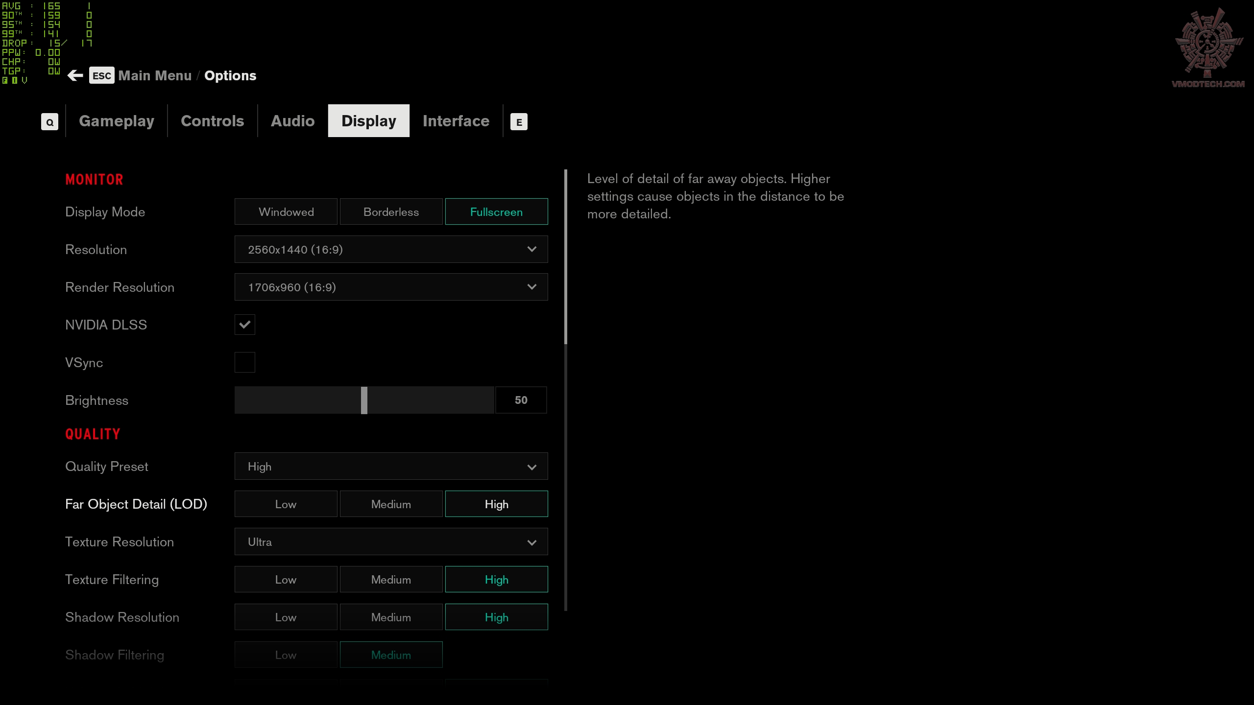The image size is (1254, 705).
Task: Click the Q previous-tab key icon
Action: click(49, 122)
